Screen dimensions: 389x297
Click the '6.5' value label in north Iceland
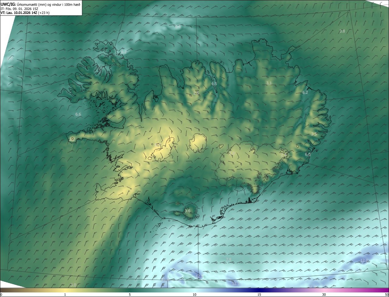(x=214, y=84)
